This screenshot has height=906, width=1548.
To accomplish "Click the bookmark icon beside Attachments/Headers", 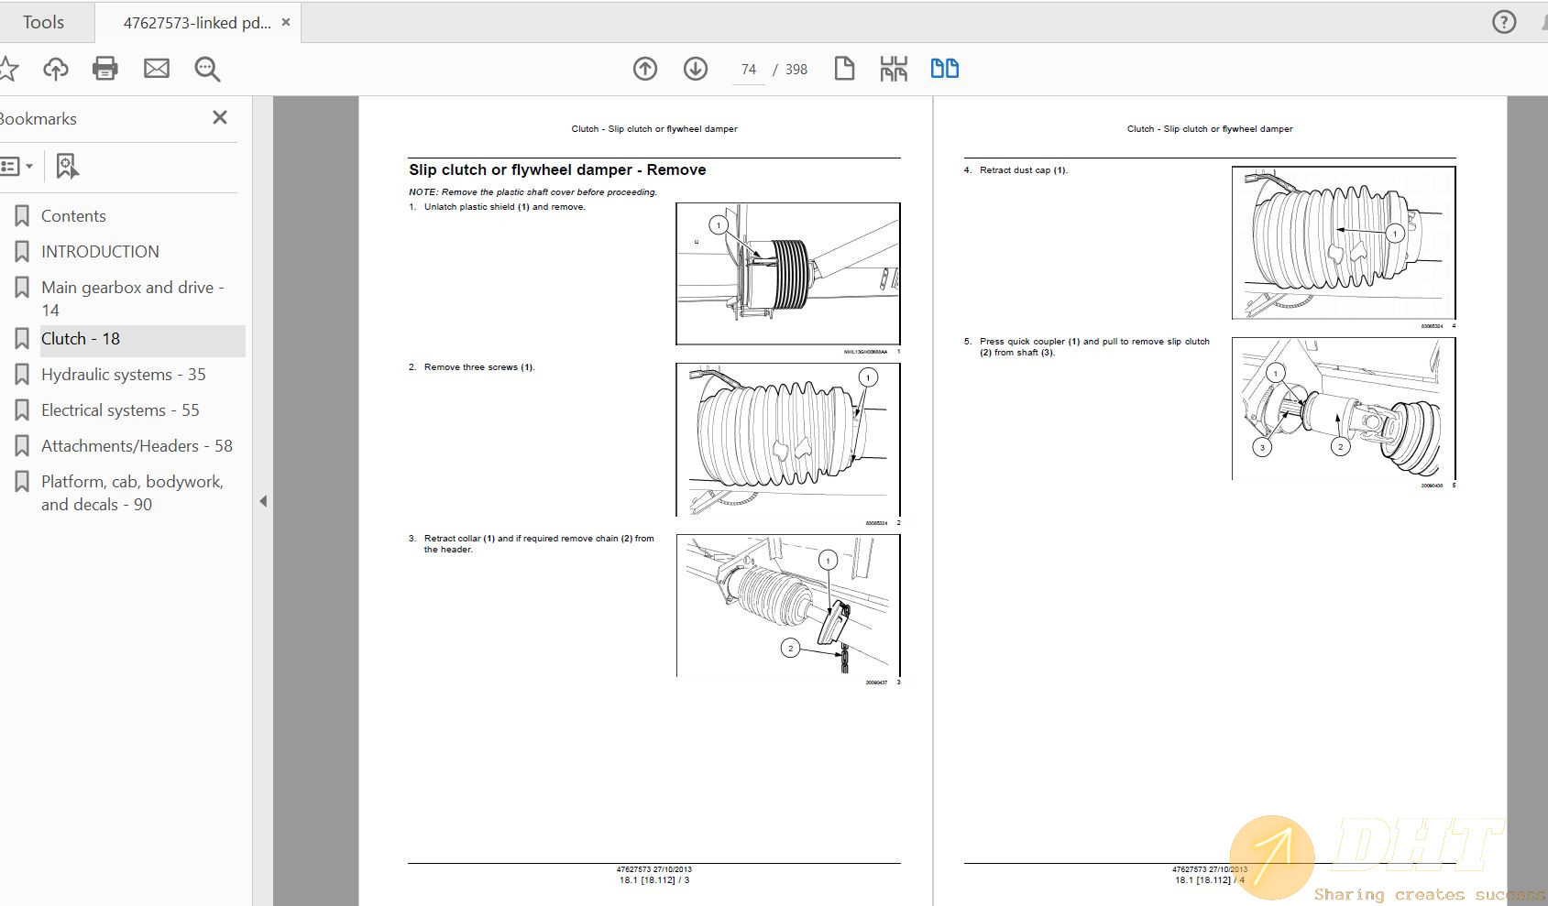I will click(x=22, y=446).
